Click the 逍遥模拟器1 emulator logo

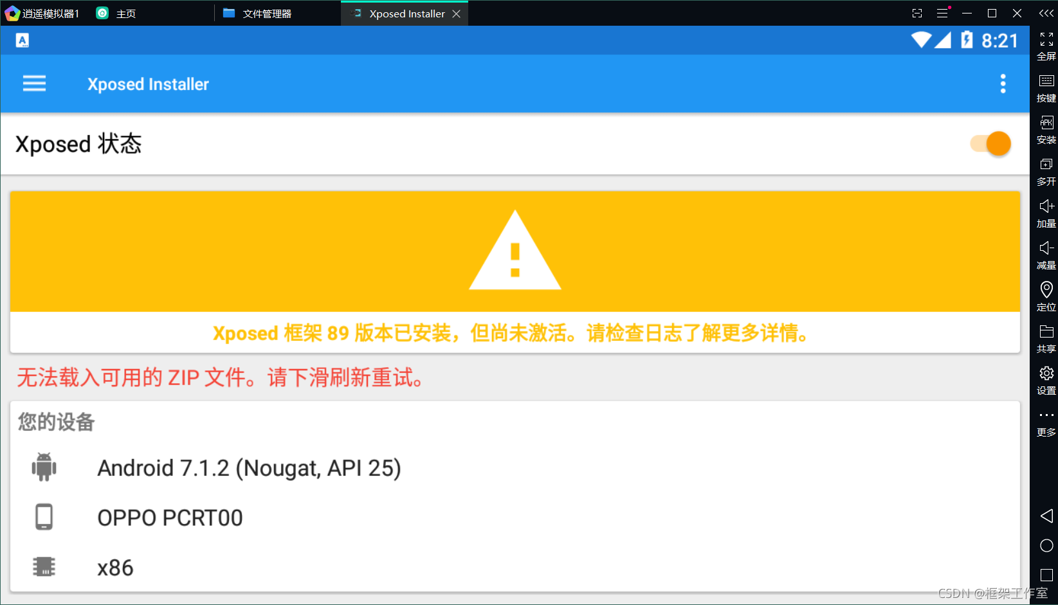[12, 14]
